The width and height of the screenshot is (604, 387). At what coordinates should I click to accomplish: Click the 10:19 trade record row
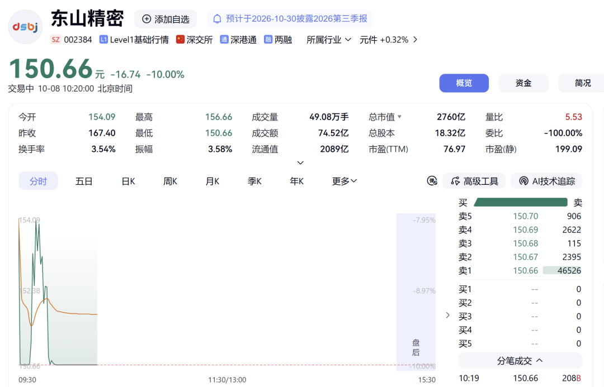click(520, 378)
